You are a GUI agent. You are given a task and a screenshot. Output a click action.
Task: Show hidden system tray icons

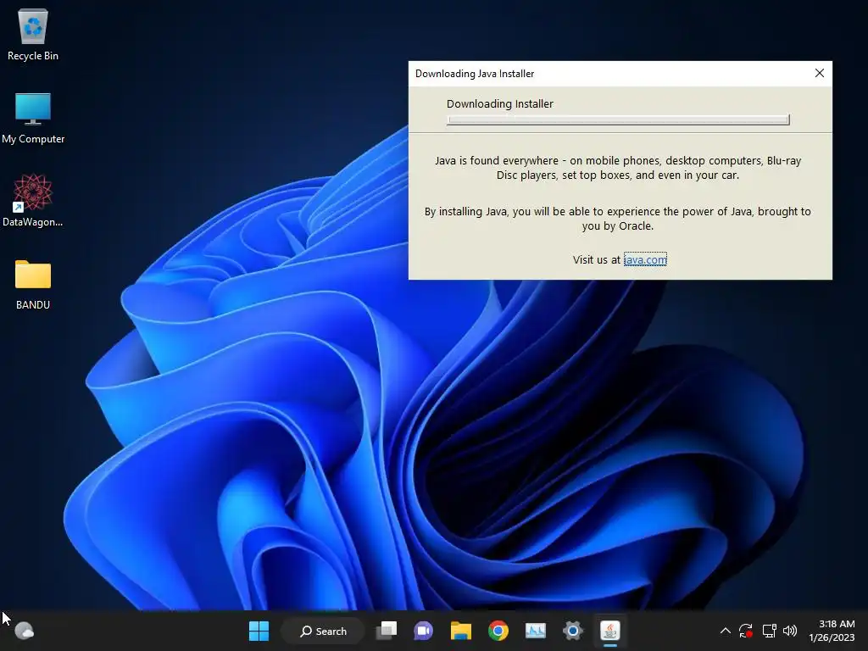pyautogui.click(x=726, y=631)
